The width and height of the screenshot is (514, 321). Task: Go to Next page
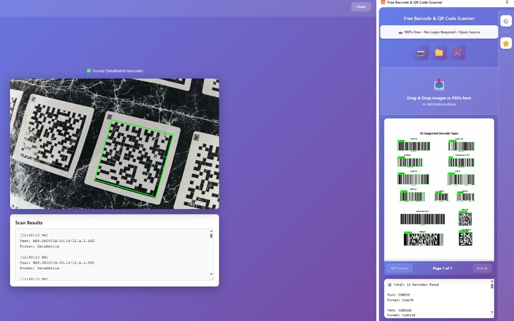point(482,268)
